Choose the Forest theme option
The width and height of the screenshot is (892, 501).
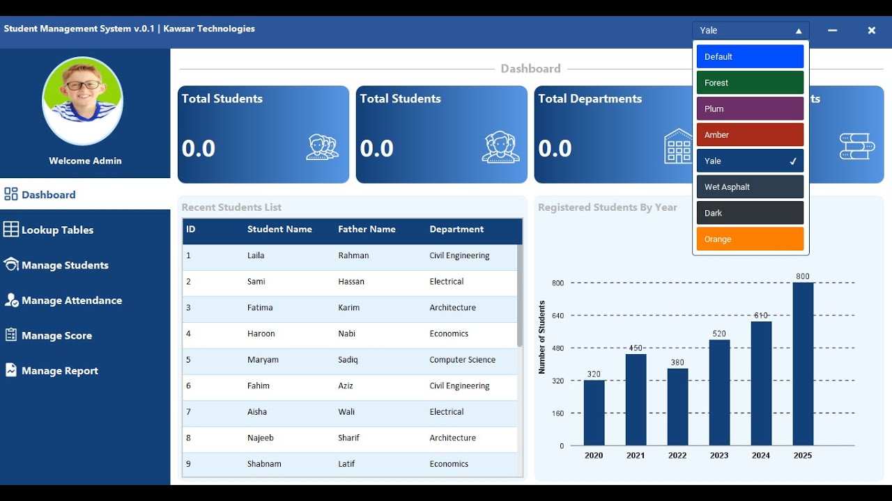click(x=750, y=83)
